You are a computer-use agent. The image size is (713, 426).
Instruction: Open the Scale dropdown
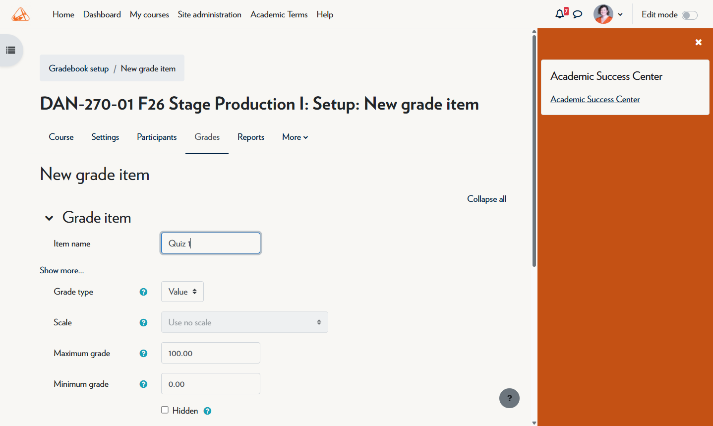pyautogui.click(x=244, y=322)
